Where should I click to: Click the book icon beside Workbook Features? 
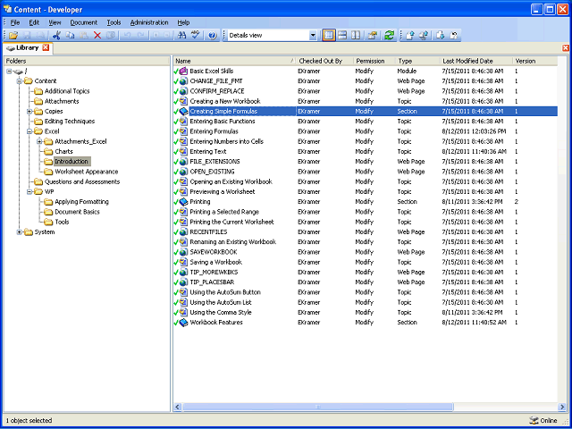point(184,323)
